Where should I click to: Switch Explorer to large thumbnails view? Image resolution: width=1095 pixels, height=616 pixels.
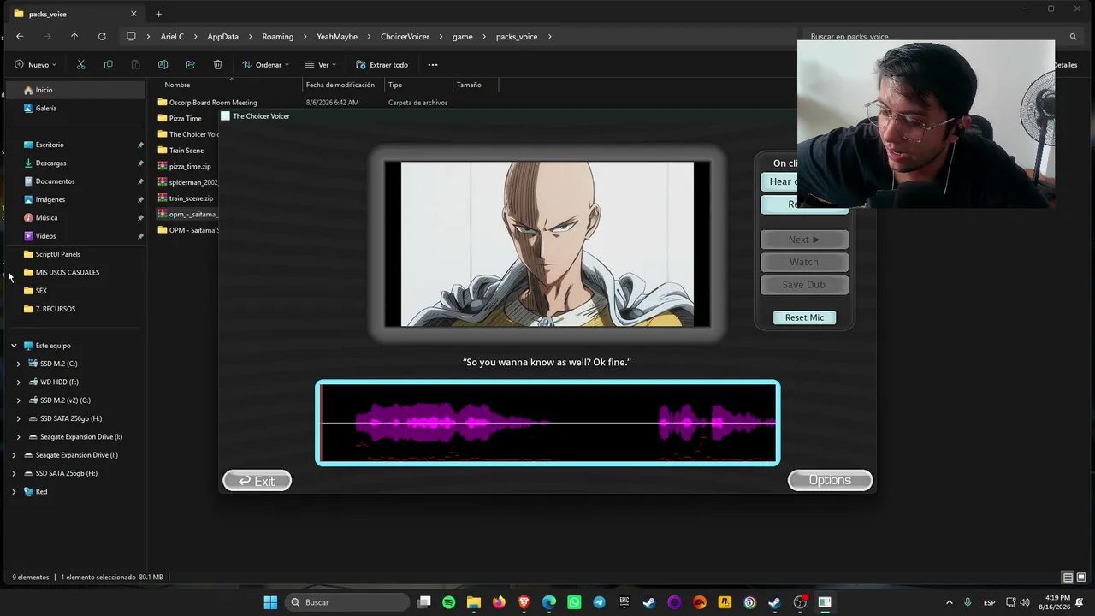click(1081, 577)
